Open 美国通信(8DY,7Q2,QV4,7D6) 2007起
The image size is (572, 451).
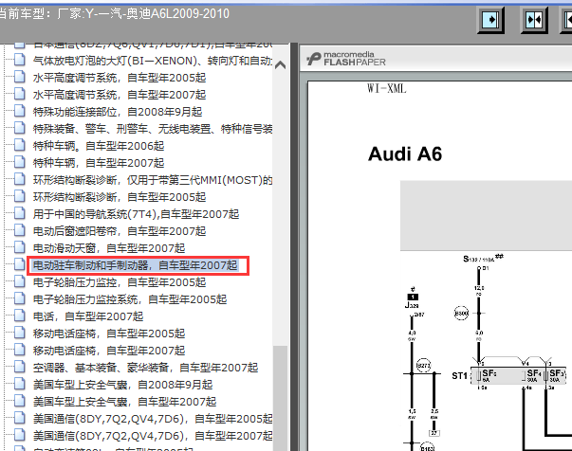[x=153, y=436]
